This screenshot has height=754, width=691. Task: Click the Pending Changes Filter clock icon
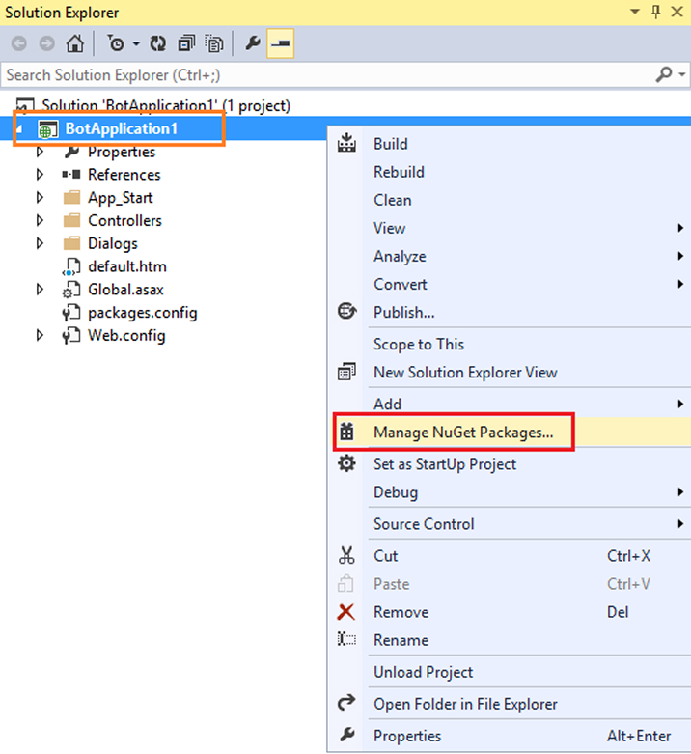point(115,43)
